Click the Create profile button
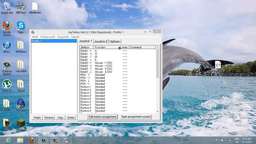 click(x=37, y=118)
